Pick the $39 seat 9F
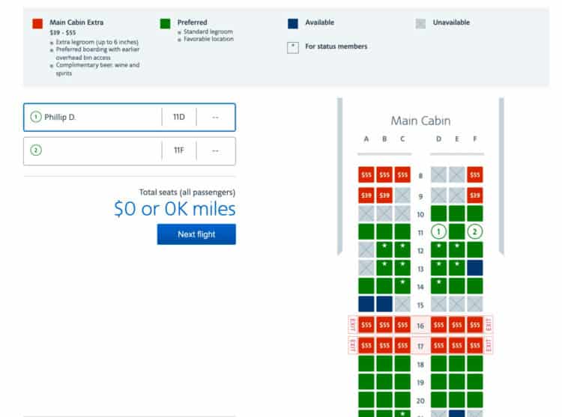This screenshot has height=417, width=562. (474, 194)
